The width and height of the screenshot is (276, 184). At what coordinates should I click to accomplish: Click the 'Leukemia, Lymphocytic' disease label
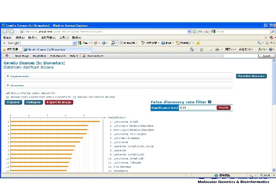coord(129,154)
